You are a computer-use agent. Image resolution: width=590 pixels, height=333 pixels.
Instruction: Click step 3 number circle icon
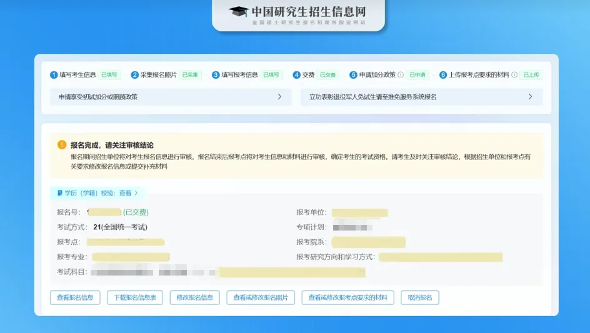tap(216, 75)
